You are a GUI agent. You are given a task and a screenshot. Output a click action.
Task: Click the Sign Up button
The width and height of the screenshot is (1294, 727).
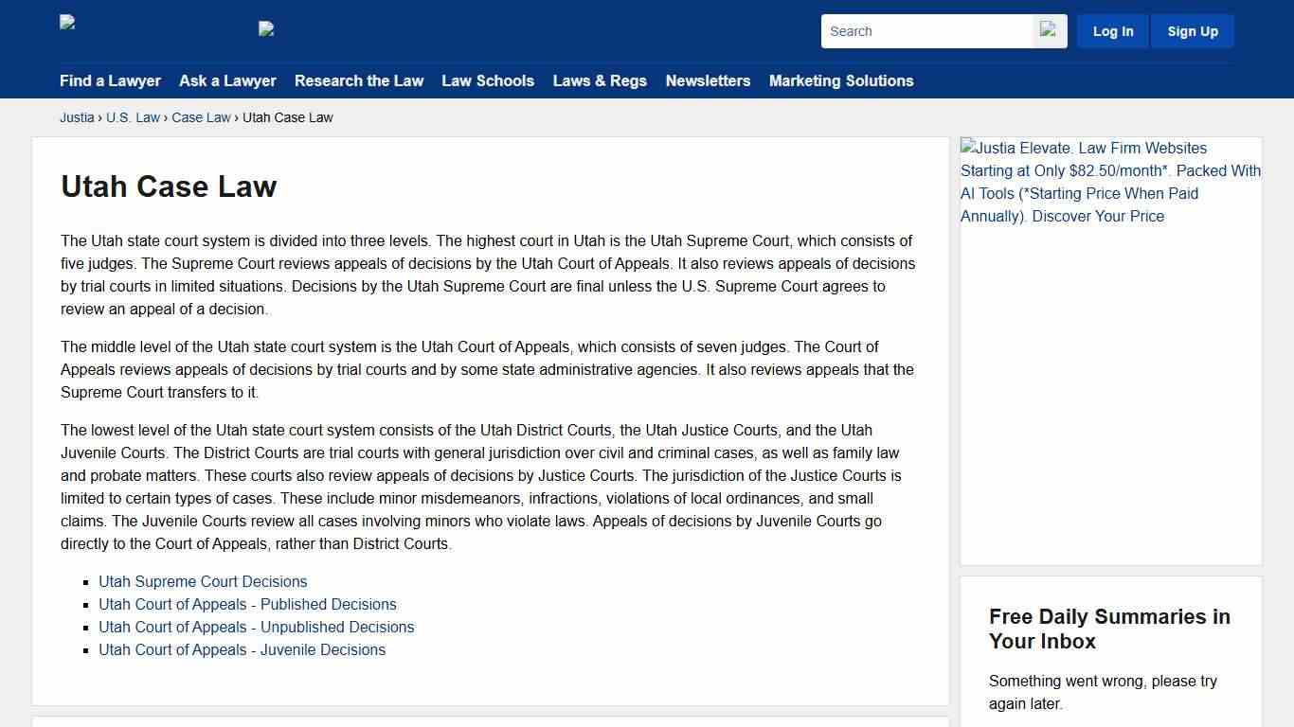tap(1192, 30)
